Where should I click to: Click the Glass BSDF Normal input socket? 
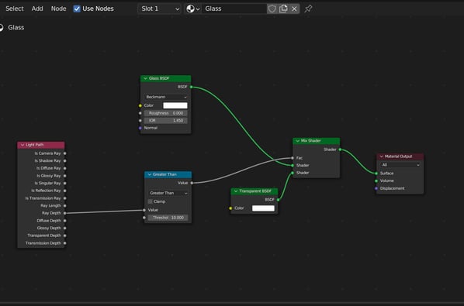tap(140, 128)
